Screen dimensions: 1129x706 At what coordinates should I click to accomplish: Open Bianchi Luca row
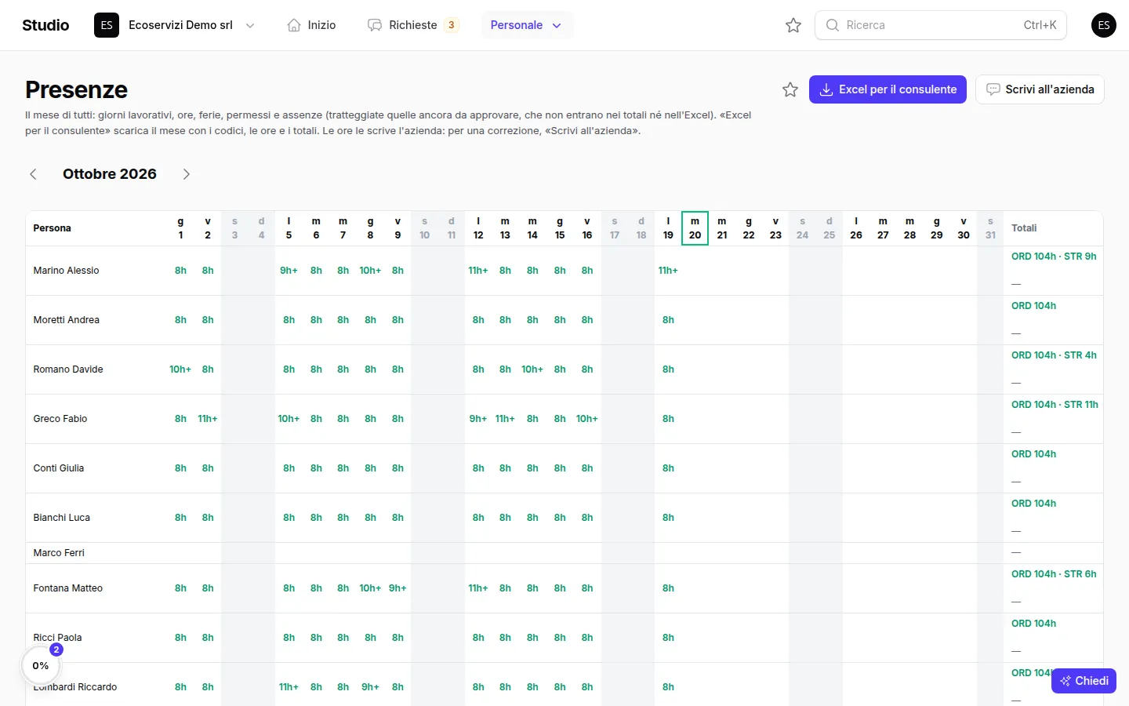[x=564, y=518]
